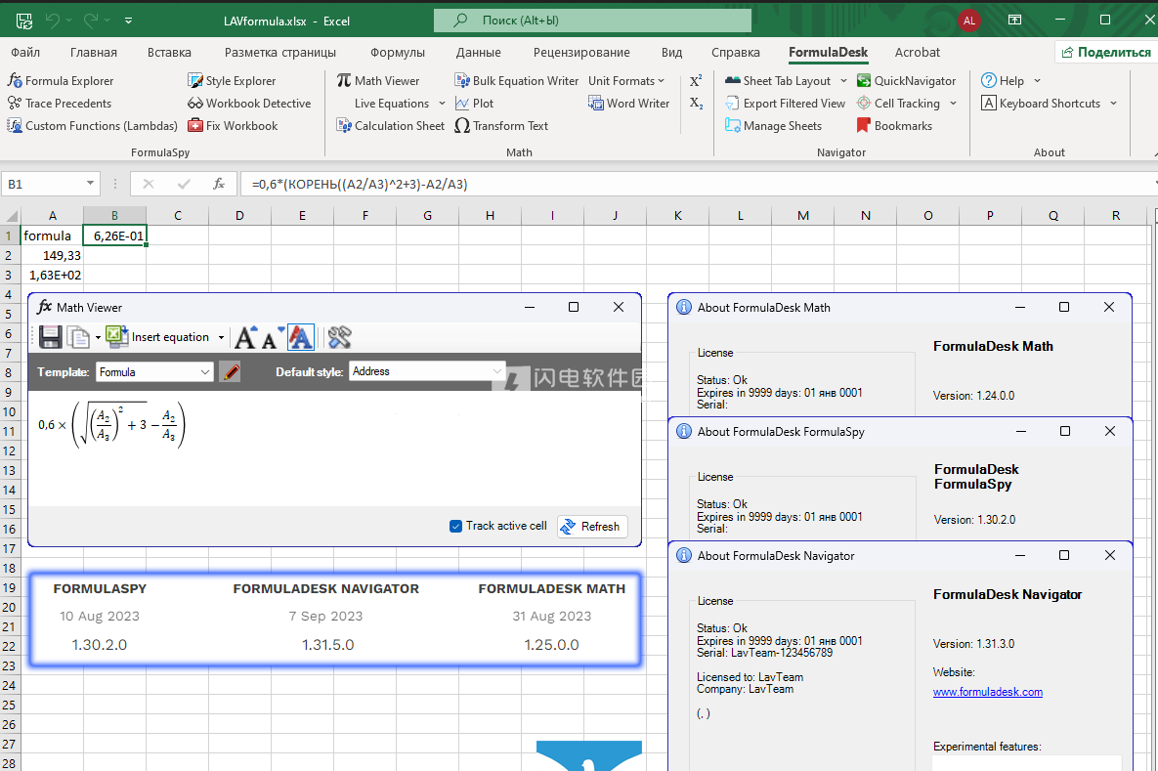Open Calculation Sheet tool

390,125
